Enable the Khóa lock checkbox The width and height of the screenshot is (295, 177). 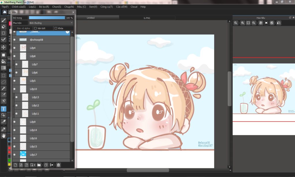click(x=56, y=28)
